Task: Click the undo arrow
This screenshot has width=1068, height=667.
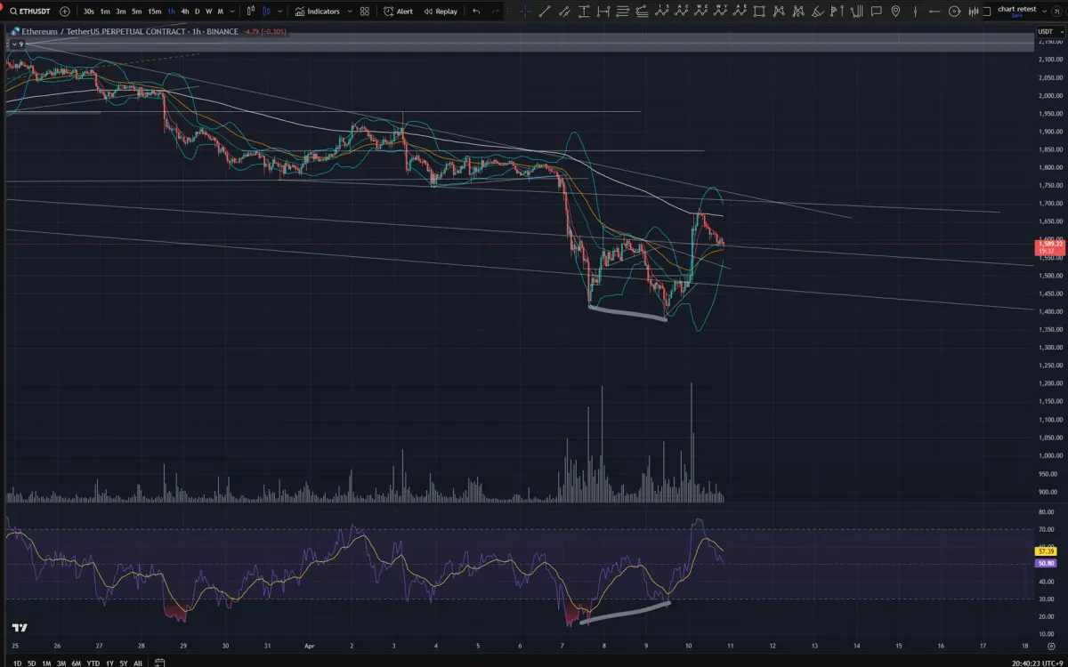Action: pos(476,12)
